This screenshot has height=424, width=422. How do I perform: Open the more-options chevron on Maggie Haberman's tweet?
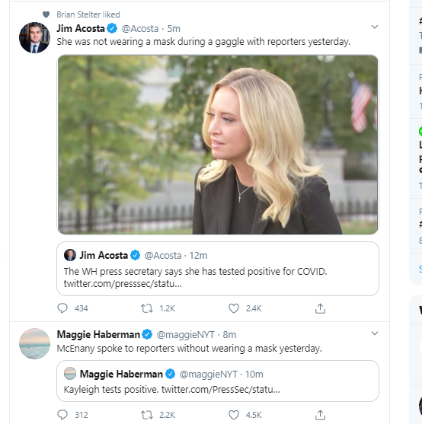(x=375, y=333)
